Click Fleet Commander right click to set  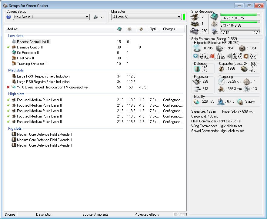[x=216, y=121]
